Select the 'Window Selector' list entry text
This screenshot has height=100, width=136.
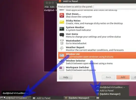[x=76, y=61]
